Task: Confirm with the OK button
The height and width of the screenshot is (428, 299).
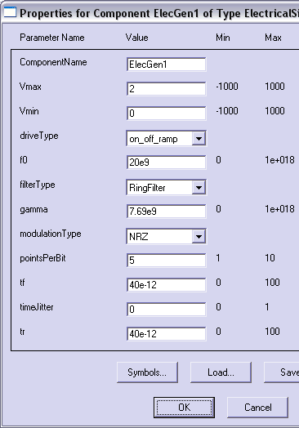Action: [184, 408]
